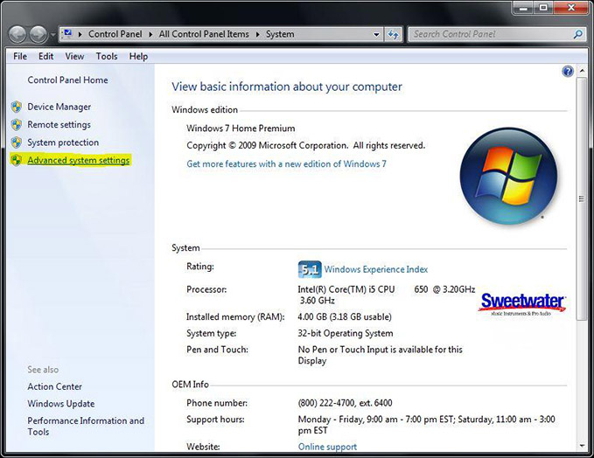Click the blue Help question mark icon
Viewport: 594px width, 458px height.
(x=568, y=71)
